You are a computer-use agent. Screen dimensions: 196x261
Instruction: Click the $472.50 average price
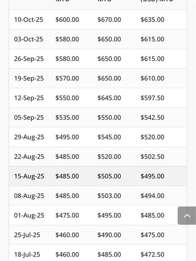tap(152, 254)
